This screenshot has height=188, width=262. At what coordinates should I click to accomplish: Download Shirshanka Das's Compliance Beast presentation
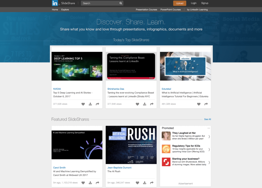[x=145, y=104]
